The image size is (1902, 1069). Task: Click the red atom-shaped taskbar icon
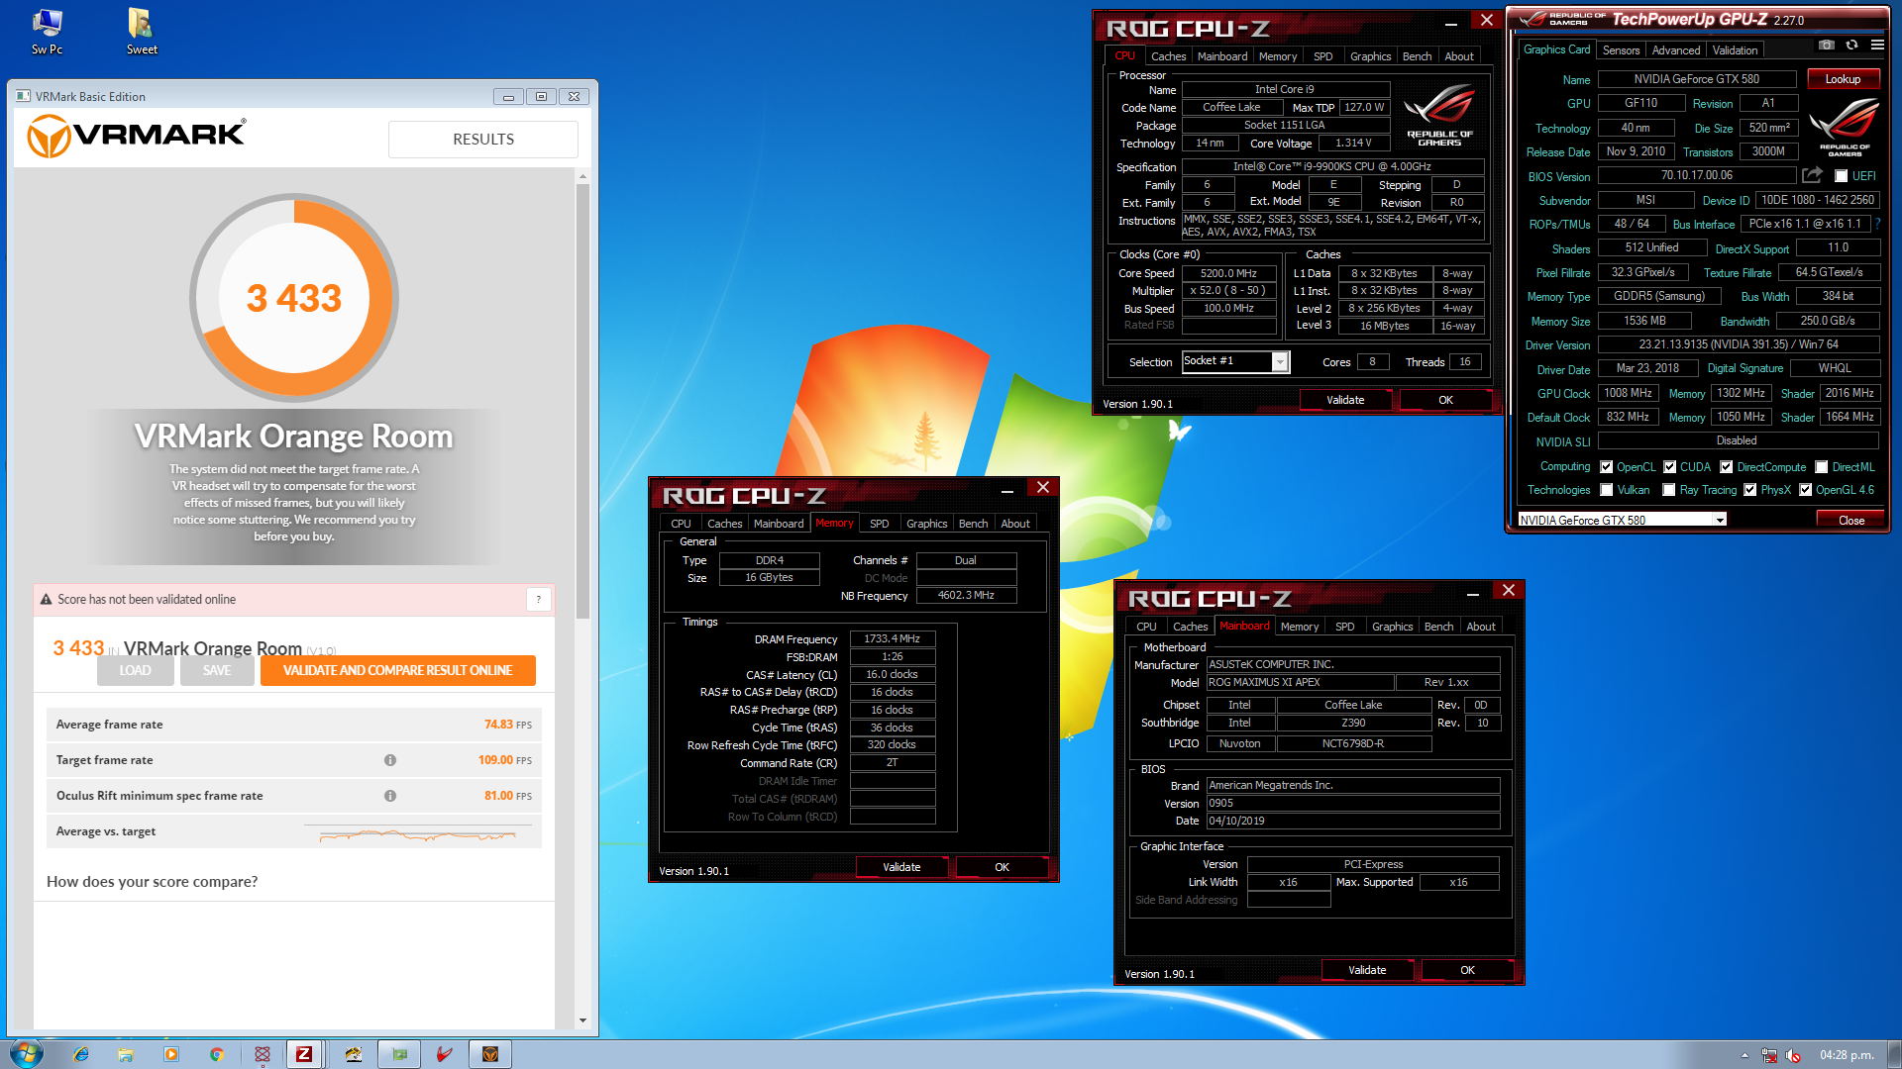(x=263, y=1054)
